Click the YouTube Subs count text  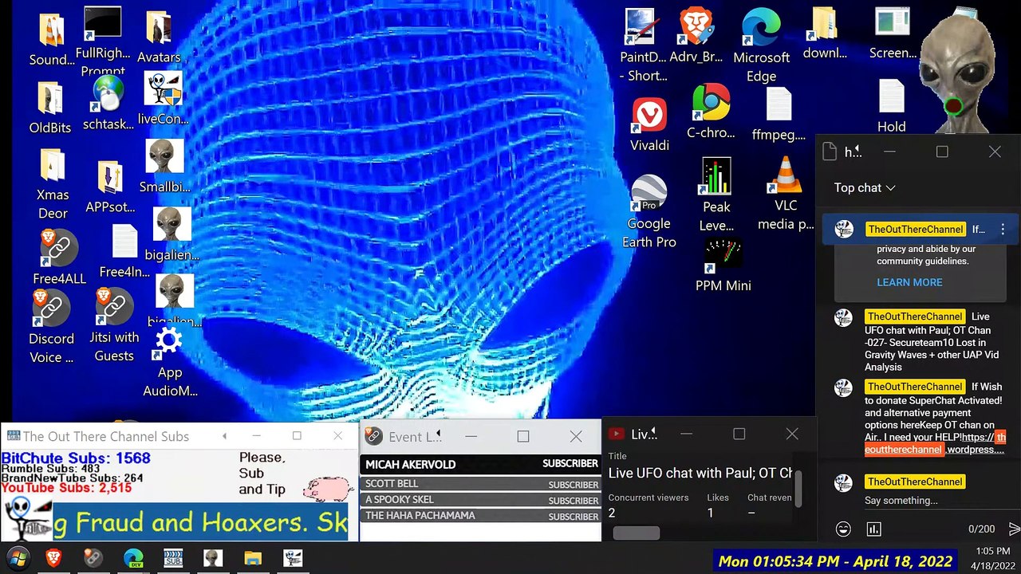coord(66,488)
